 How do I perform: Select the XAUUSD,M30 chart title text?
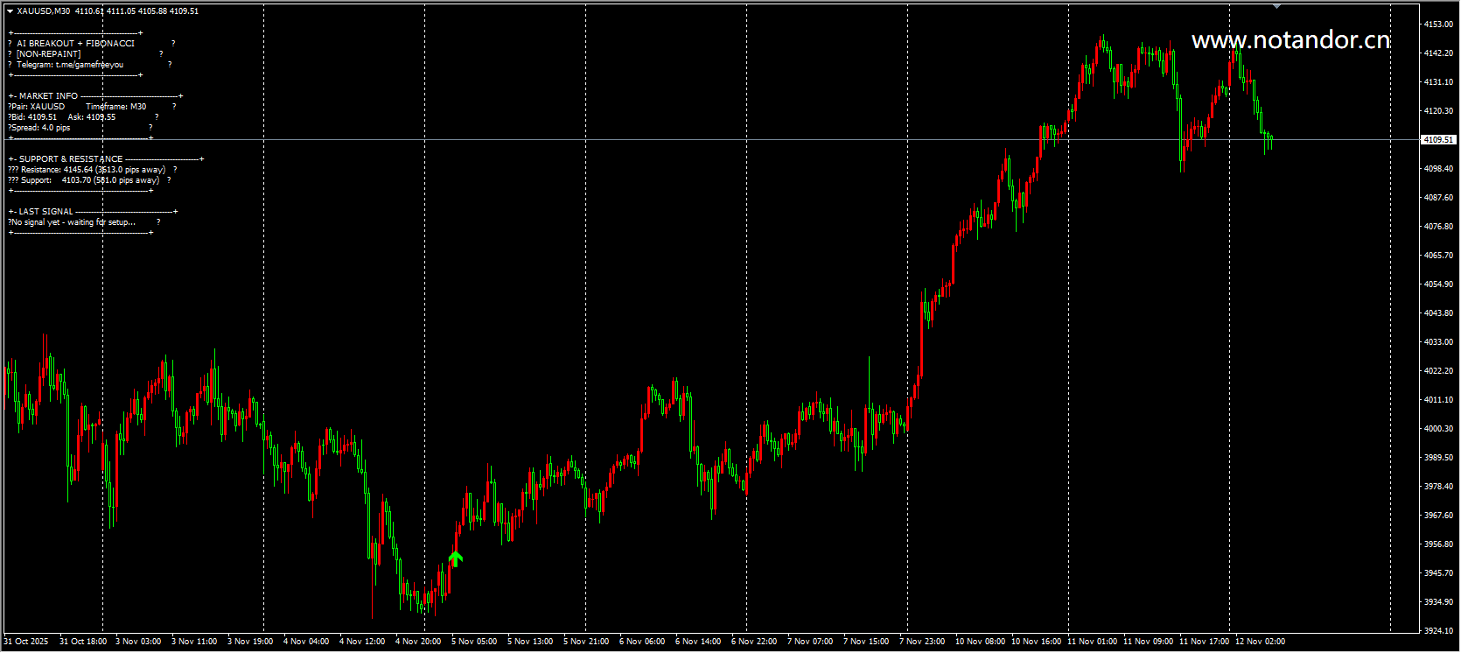tap(44, 11)
